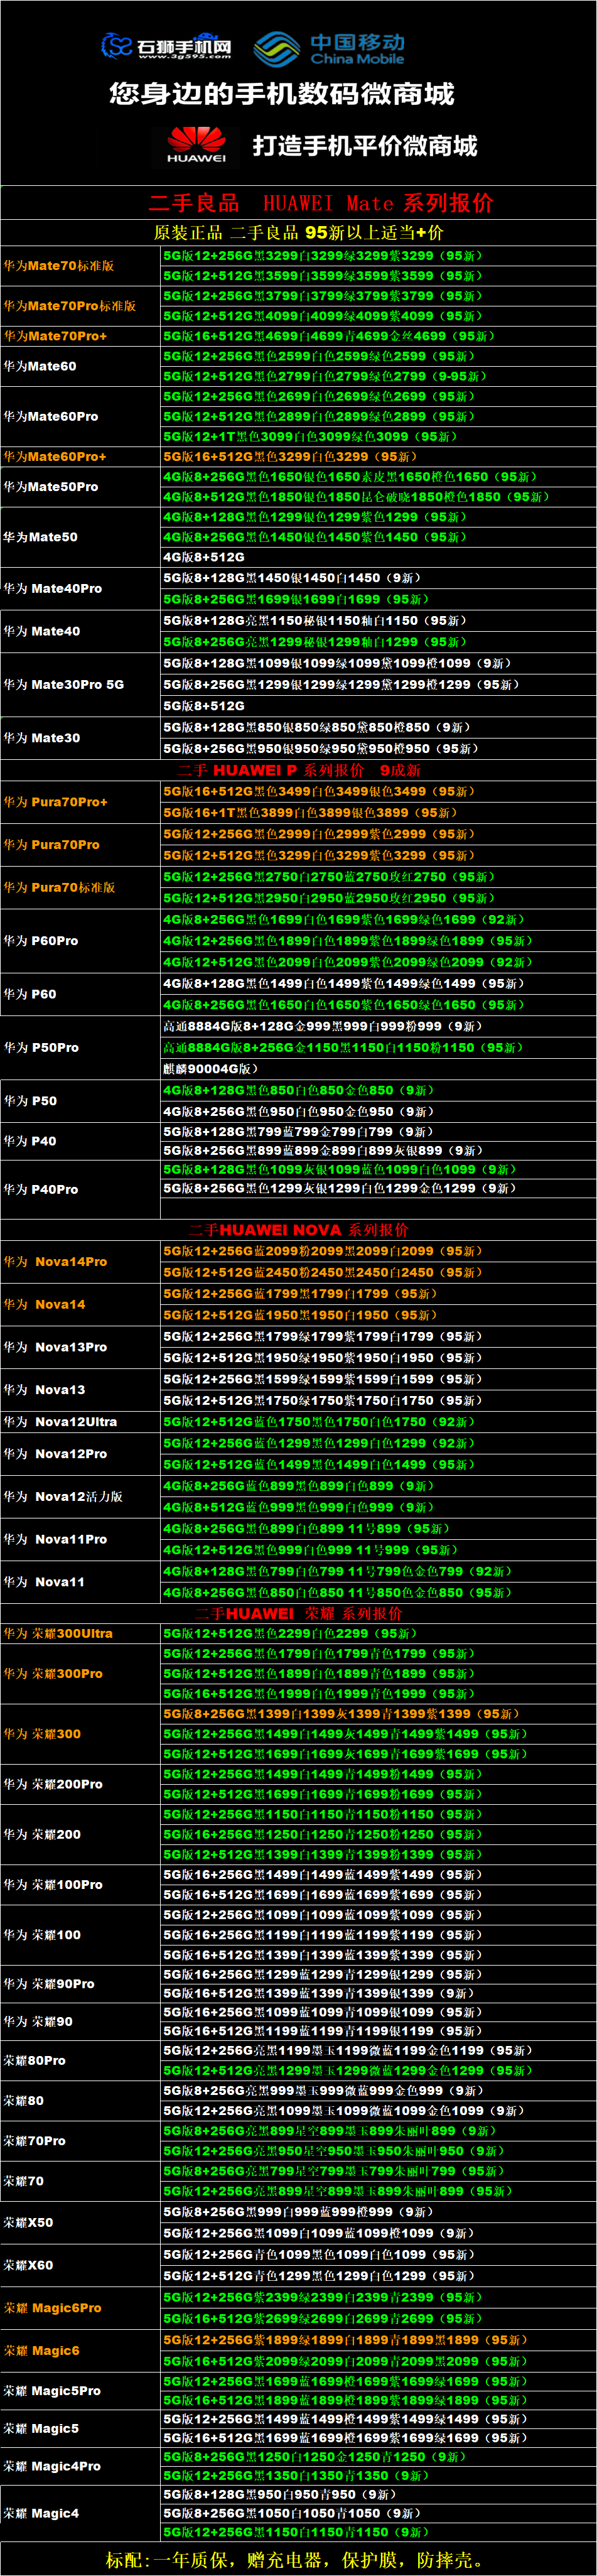Select the 华为 P60Pro model label

41,941
